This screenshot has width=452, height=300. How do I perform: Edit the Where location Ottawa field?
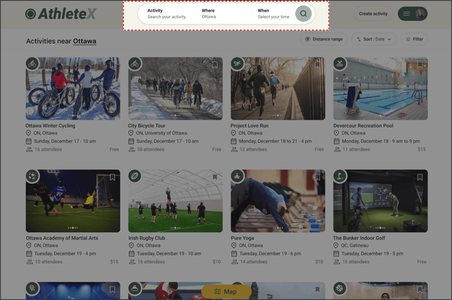(x=209, y=14)
